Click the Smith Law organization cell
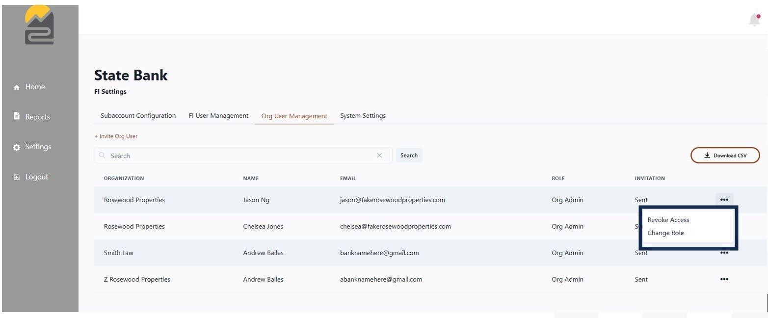The height and width of the screenshot is (318, 768). tap(118, 253)
